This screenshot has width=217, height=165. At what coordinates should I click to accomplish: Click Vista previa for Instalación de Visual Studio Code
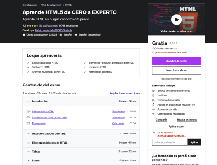point(118,117)
